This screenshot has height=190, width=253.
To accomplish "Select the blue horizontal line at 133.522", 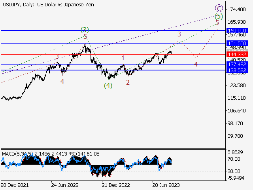I will click(113, 70).
